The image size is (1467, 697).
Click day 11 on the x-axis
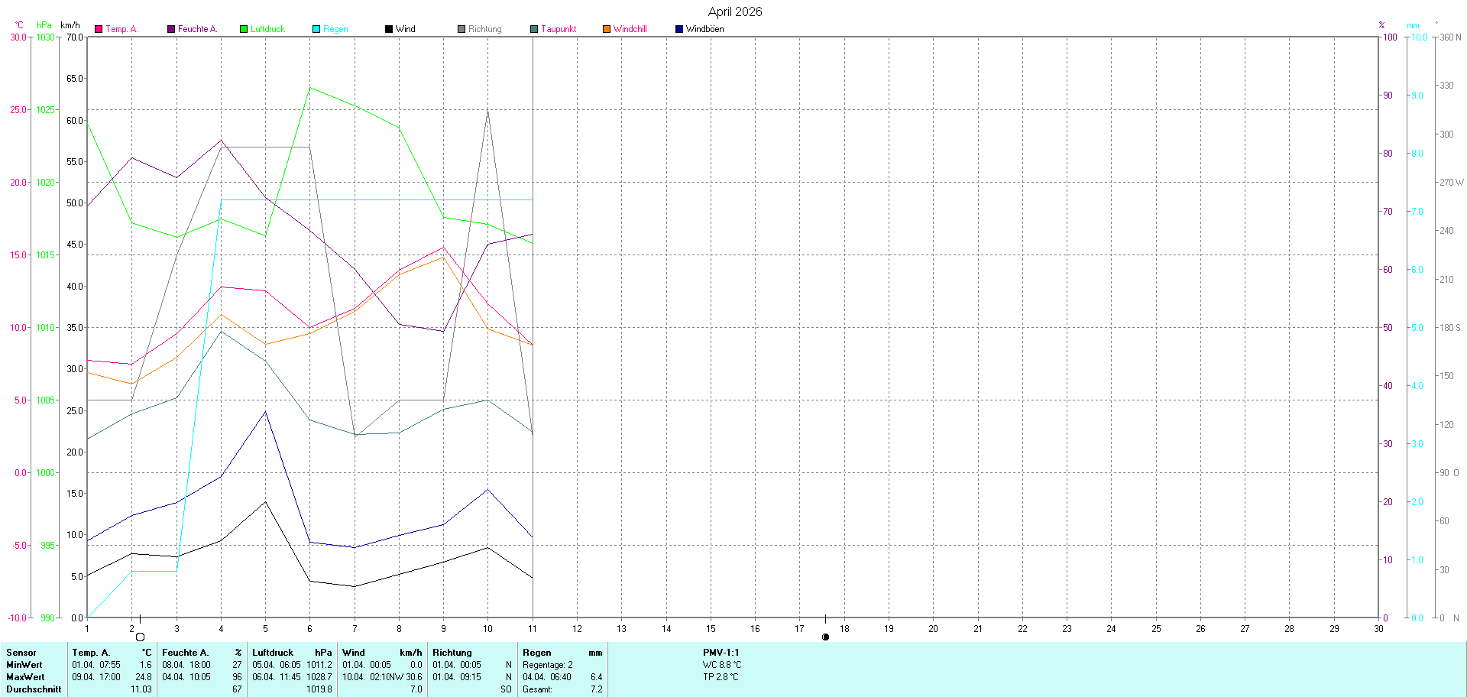tap(533, 629)
